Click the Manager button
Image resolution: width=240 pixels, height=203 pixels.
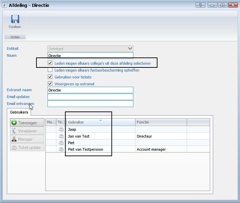pos(27,139)
